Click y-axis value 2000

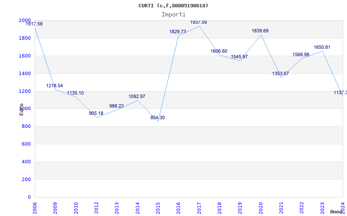tap(25, 20)
